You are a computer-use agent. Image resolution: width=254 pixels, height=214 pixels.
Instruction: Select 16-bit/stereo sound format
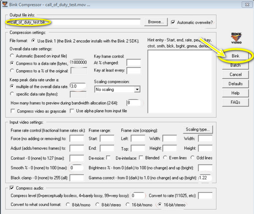160,205
